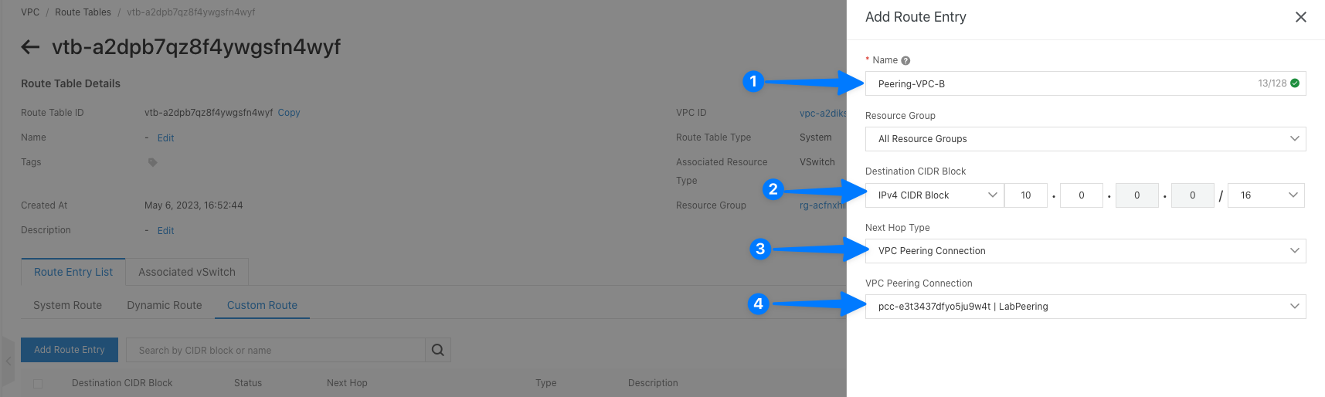Click the tag icon next to Tags
Image resolution: width=1325 pixels, height=397 pixels.
(x=152, y=162)
